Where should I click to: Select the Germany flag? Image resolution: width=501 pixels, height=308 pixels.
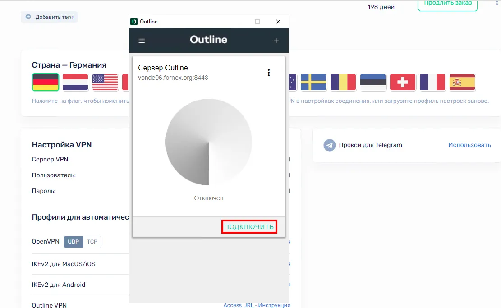[x=46, y=82]
